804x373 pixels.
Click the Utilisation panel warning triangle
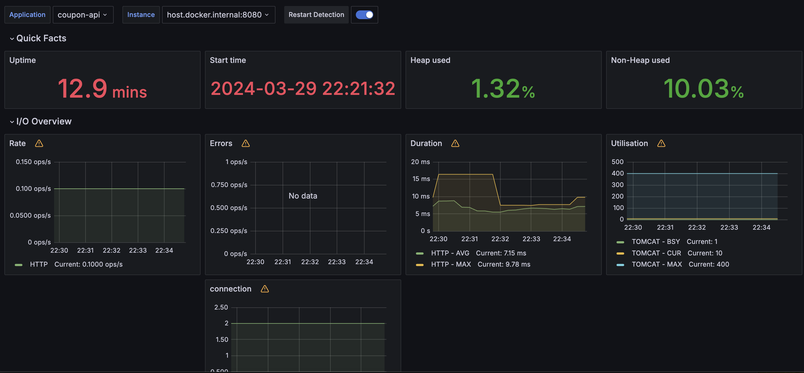click(x=661, y=143)
